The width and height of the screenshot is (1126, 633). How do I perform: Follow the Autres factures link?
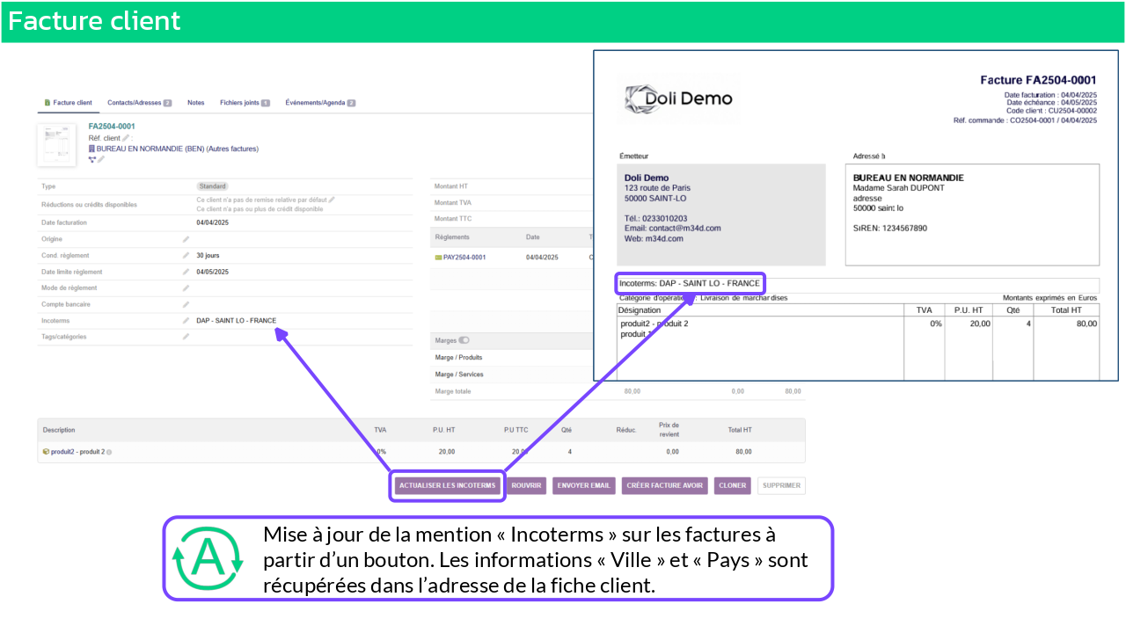point(233,149)
